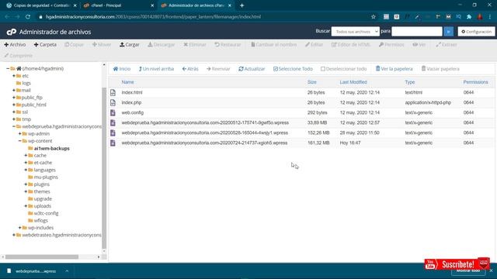Click Vaciar papelera button
Image resolution: width=497 pixels, height=279 pixels.
[440, 69]
